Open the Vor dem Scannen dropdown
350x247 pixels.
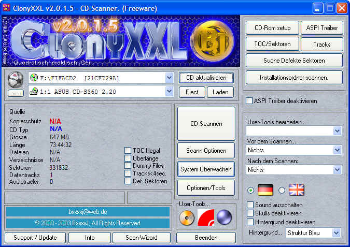337,150
